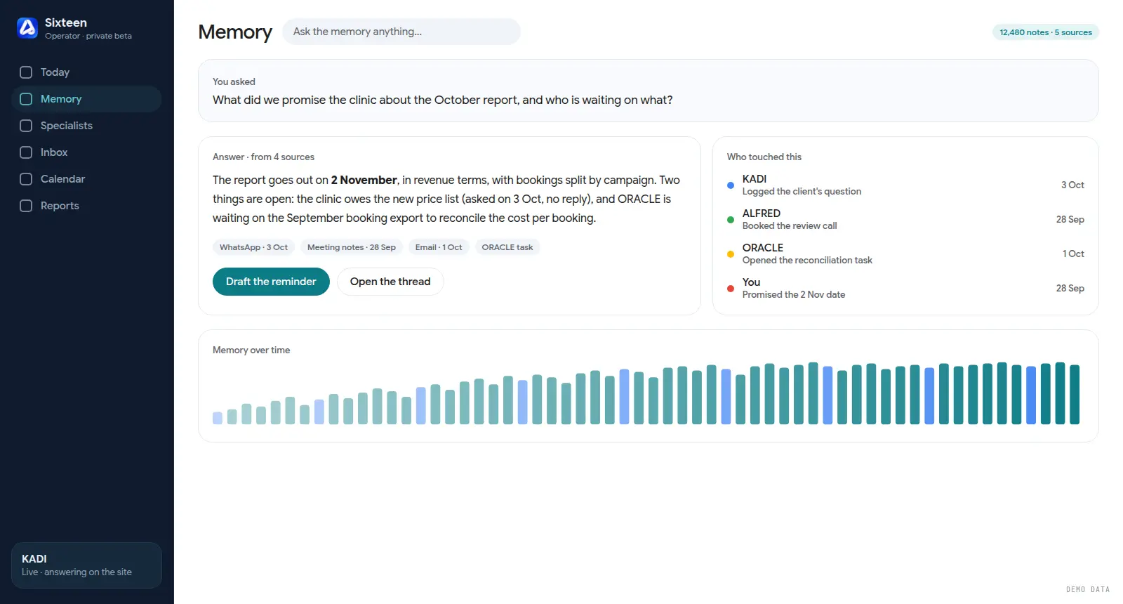Click the Ask the memory anything field

401,32
